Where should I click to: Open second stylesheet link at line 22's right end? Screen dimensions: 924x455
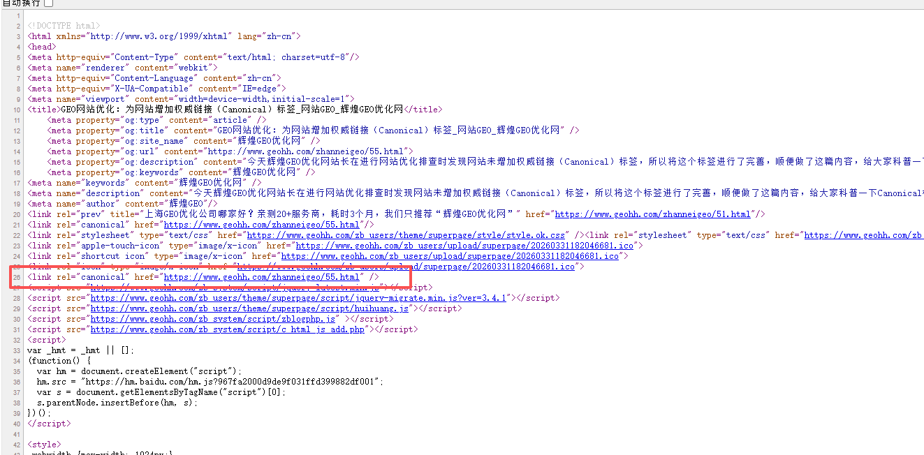[x=863, y=235]
